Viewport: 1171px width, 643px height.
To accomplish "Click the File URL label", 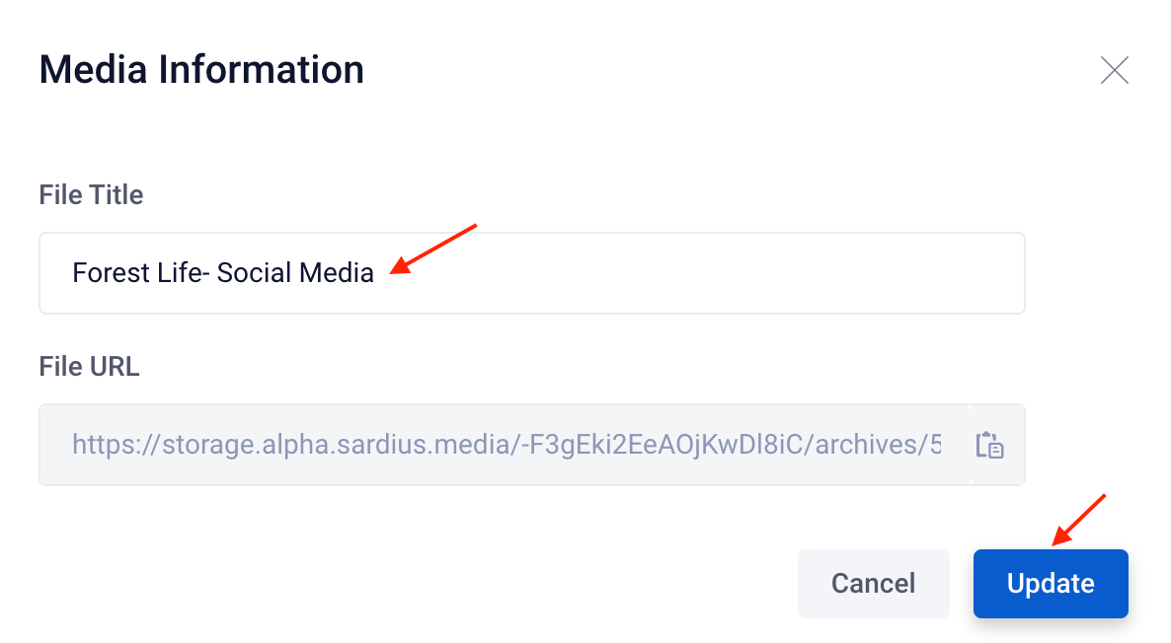I will pos(89,366).
